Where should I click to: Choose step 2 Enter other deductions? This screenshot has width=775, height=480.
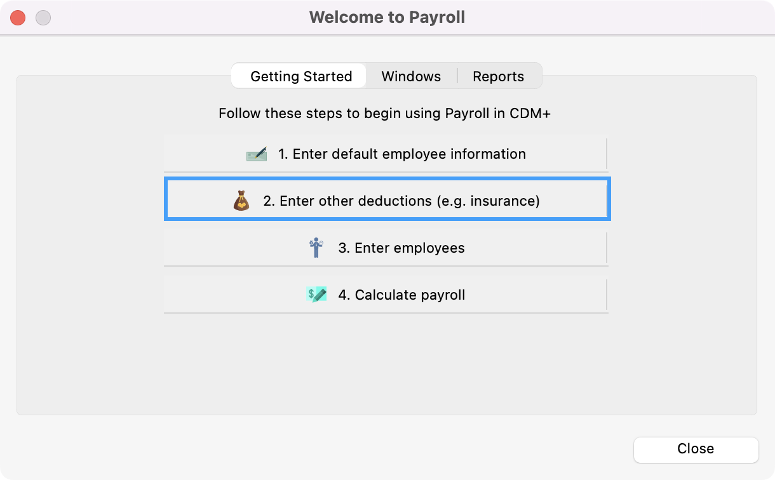pyautogui.click(x=387, y=200)
